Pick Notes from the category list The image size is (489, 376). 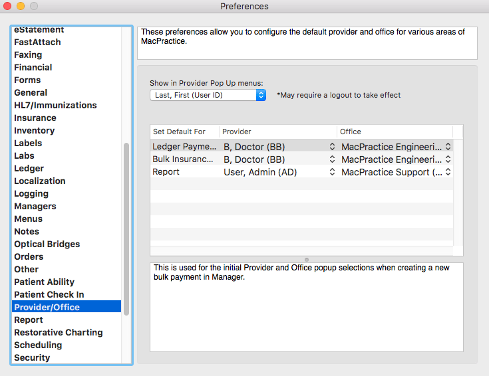pos(27,231)
